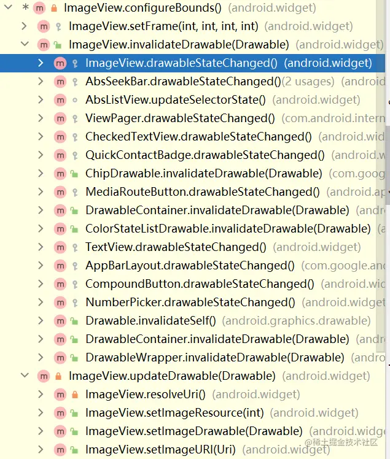Viewport: 390px width, 459px height.
Task: Expand the ImageView.resolveUri() node
Action: coord(41,395)
